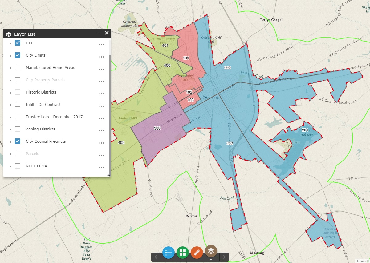Enable the Zoning Districts layer
This screenshot has height=263, width=370.
click(x=18, y=129)
